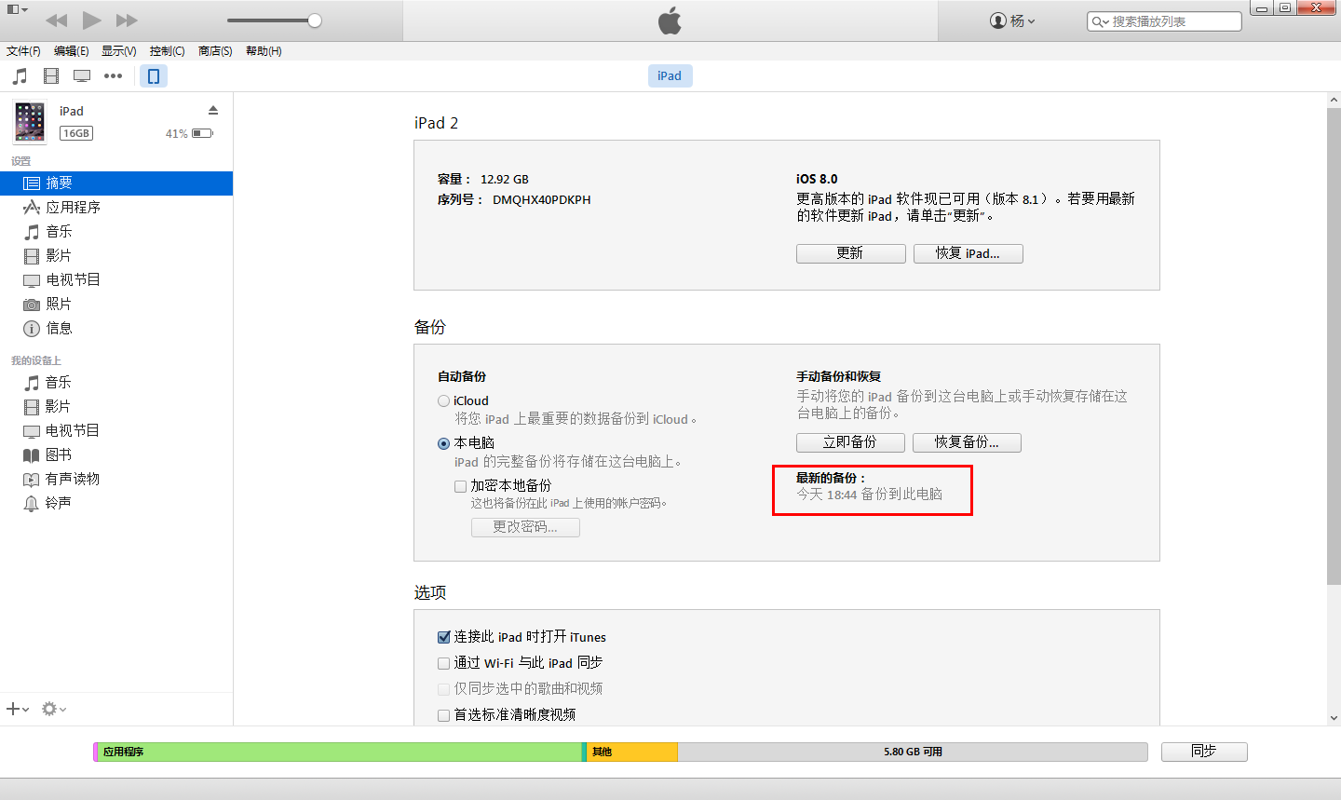Enable 加密本地备份 checkbox
This screenshot has height=800, width=1341.
pyautogui.click(x=460, y=486)
